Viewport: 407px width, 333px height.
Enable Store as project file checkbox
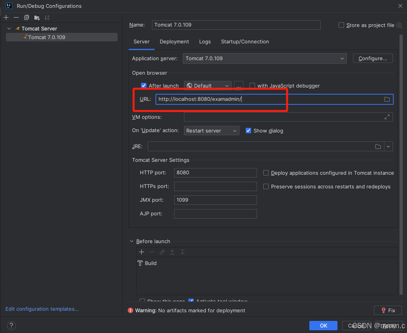(341, 25)
